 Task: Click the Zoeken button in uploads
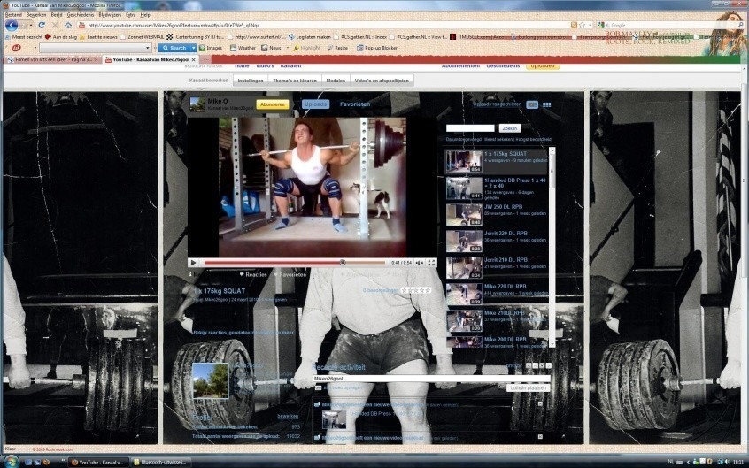[x=510, y=128]
